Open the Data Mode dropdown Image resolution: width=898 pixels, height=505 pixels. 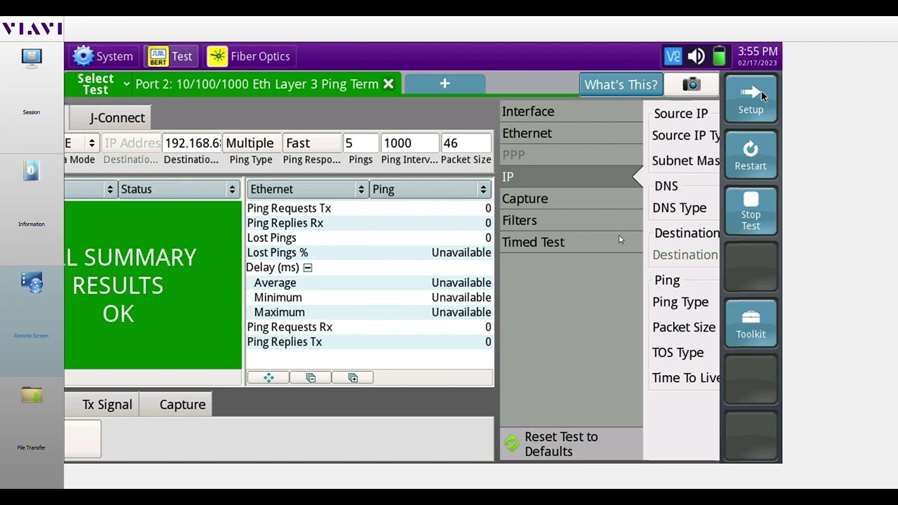(x=81, y=143)
